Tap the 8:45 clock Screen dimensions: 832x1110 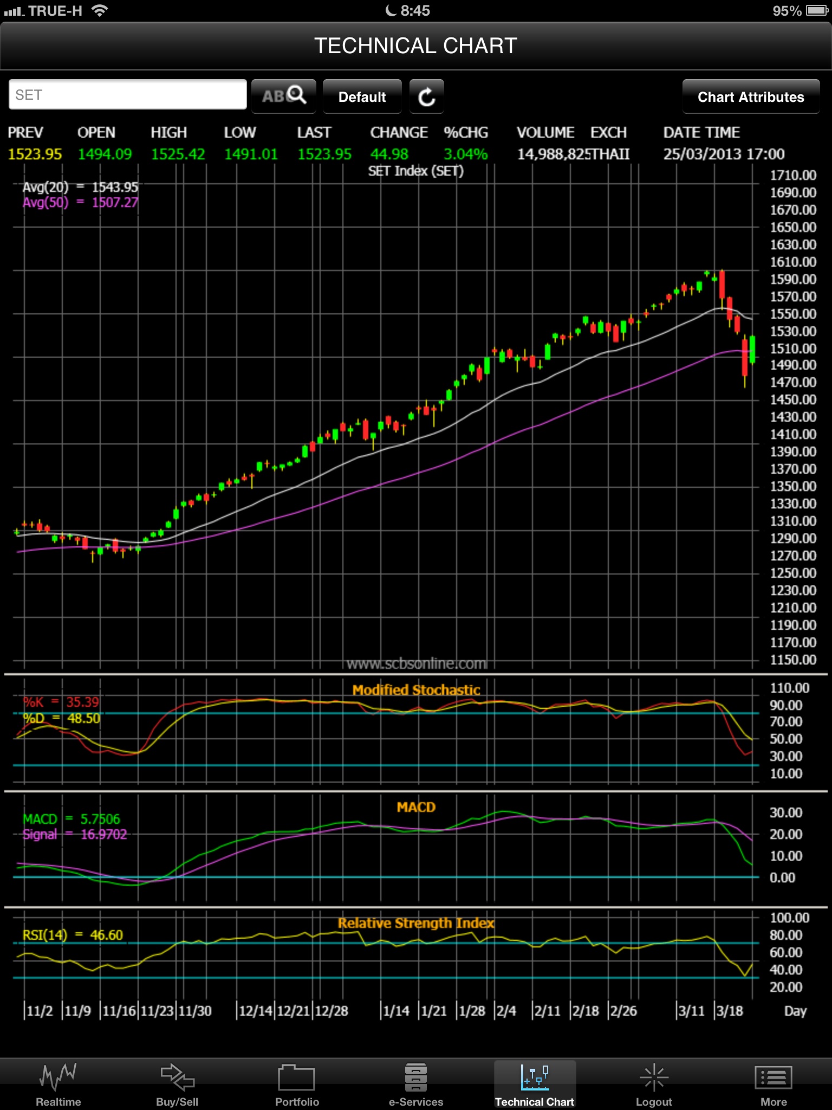(415, 10)
